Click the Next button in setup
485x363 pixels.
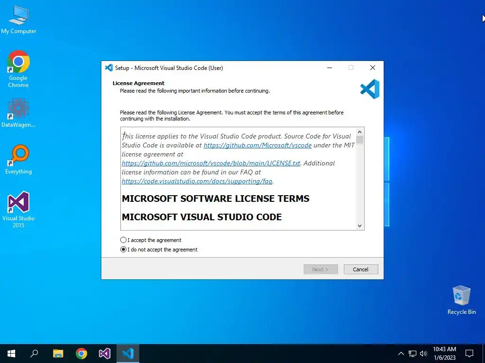(321, 269)
